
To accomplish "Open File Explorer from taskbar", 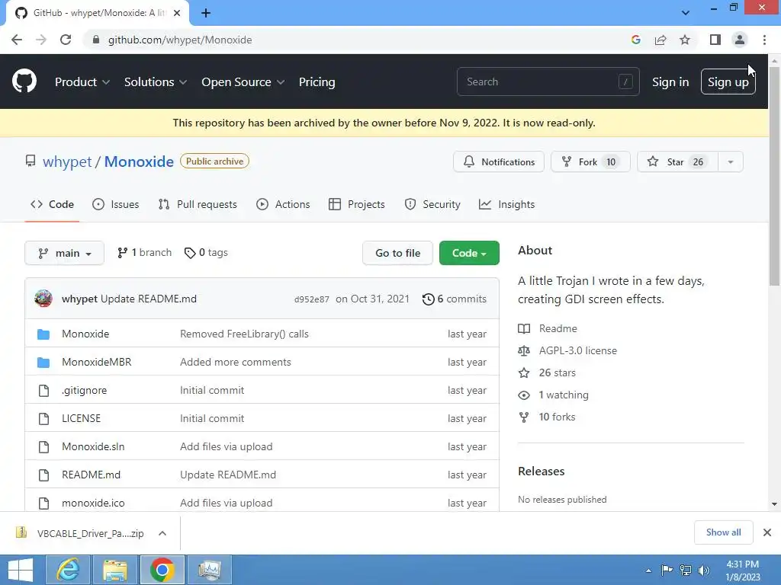I will (x=115, y=570).
